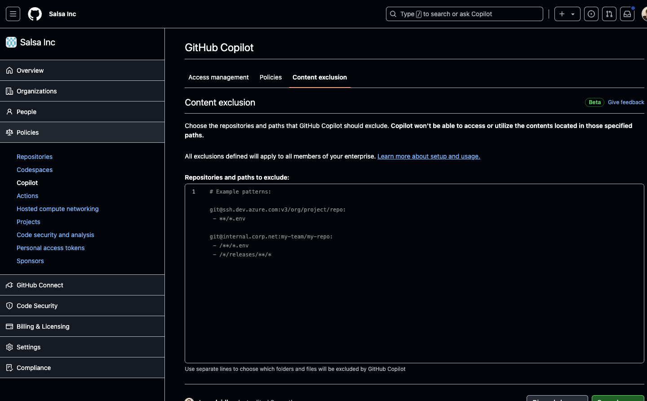Click the Settings gear icon
The height and width of the screenshot is (401, 647).
[x=9, y=347]
